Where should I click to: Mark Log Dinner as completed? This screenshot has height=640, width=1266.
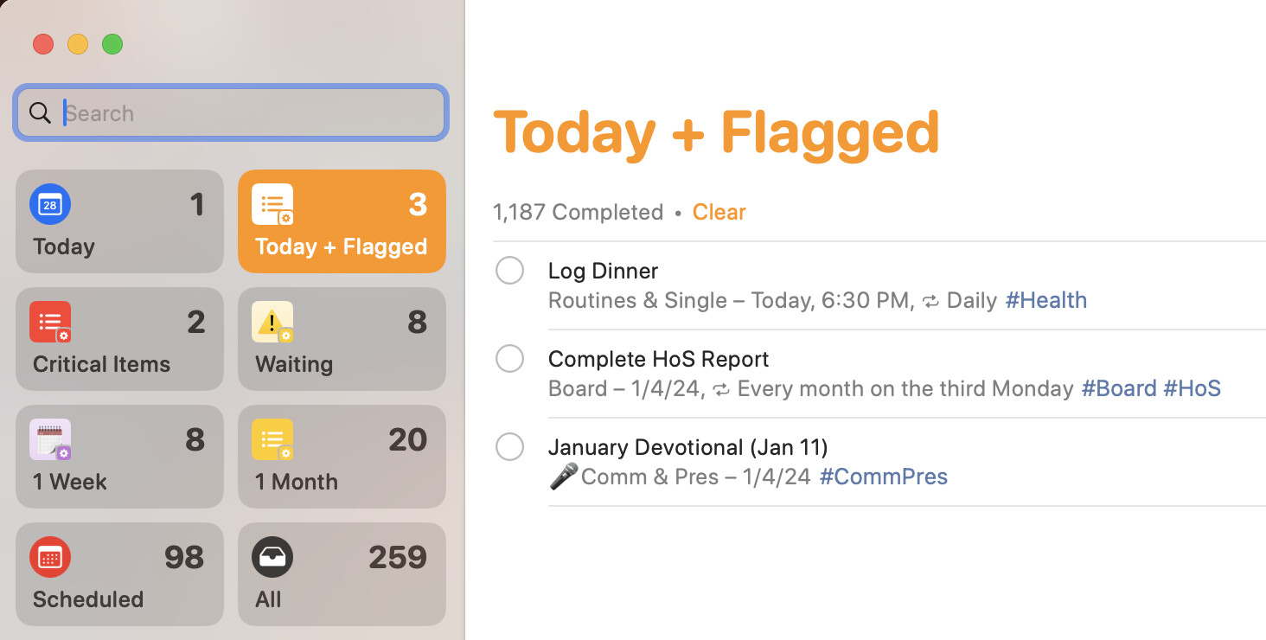(x=509, y=271)
